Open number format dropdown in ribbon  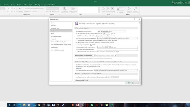[x=53, y=9]
